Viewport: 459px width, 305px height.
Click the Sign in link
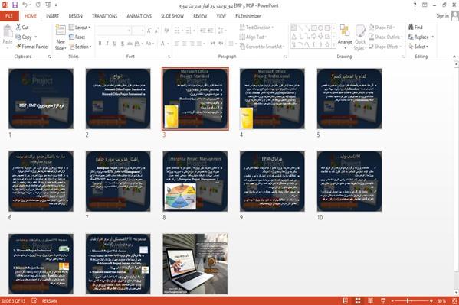pyautogui.click(x=442, y=16)
